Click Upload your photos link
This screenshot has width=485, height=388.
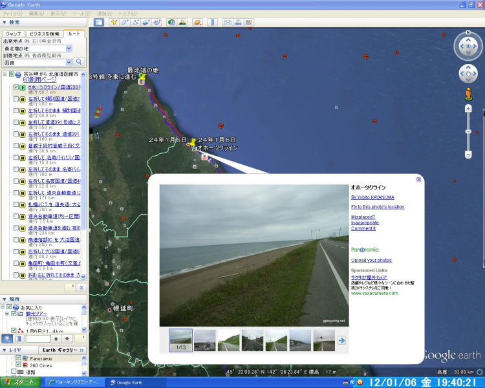[x=371, y=260]
